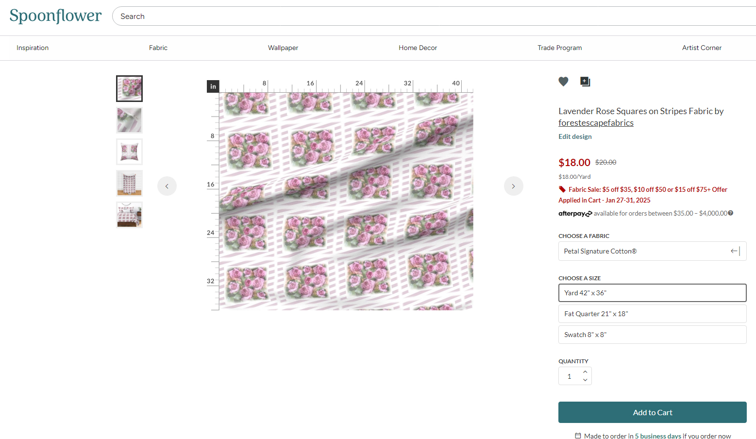The width and height of the screenshot is (756, 439).
Task: Click the Spoonflower logo
Action: pos(55,16)
